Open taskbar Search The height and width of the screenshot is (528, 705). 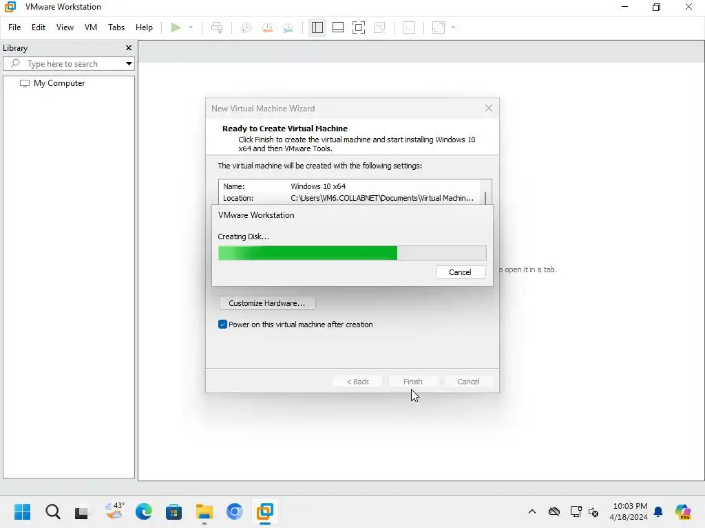coord(52,511)
